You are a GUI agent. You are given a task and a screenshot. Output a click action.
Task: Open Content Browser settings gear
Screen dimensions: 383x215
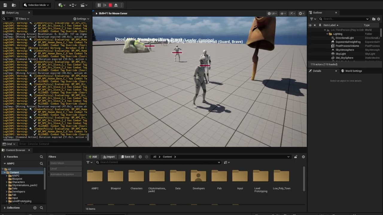[303, 157]
